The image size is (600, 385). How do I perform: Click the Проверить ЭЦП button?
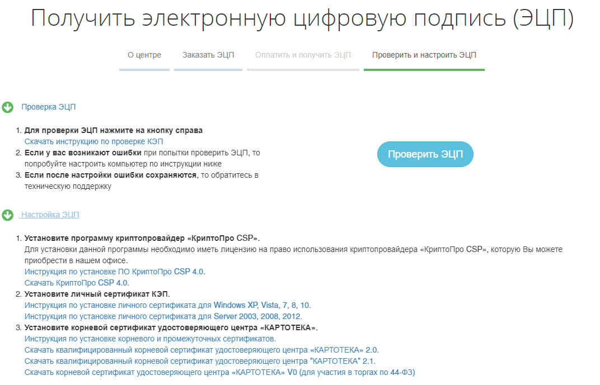tap(425, 154)
